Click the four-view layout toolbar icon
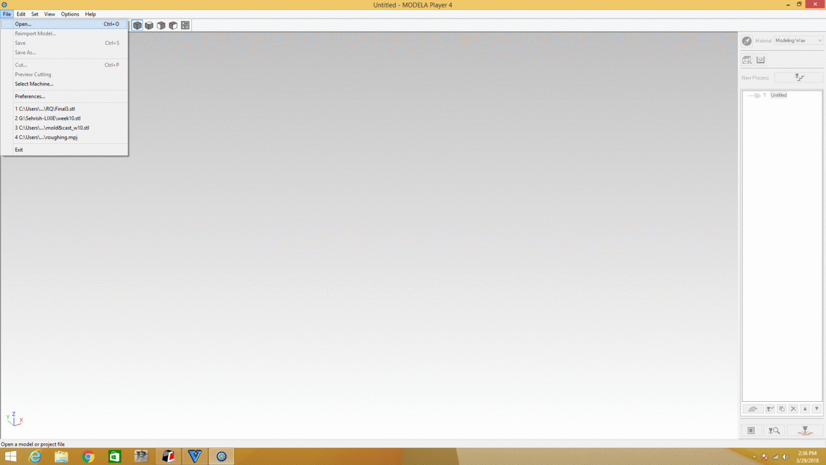826x465 pixels. point(185,25)
